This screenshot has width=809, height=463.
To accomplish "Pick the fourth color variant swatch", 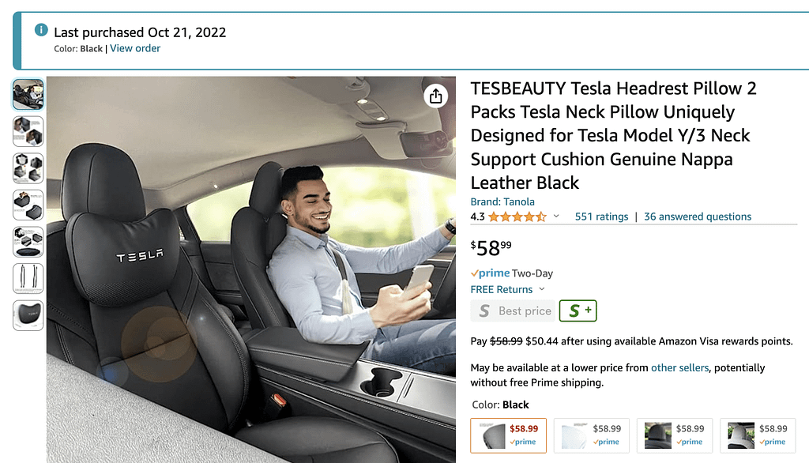I will tap(758, 435).
